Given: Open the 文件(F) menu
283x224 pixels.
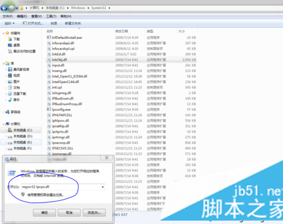Looking at the screenshot, I should (x=7, y=16).
